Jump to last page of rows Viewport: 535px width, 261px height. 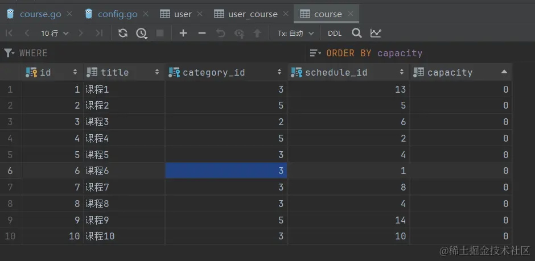pyautogui.click(x=99, y=33)
